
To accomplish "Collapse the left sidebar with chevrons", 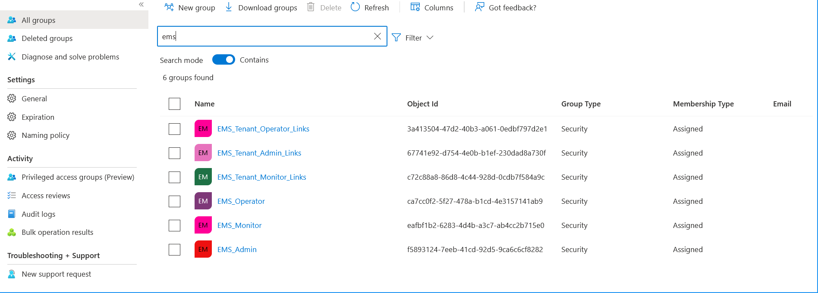I will pos(141,5).
